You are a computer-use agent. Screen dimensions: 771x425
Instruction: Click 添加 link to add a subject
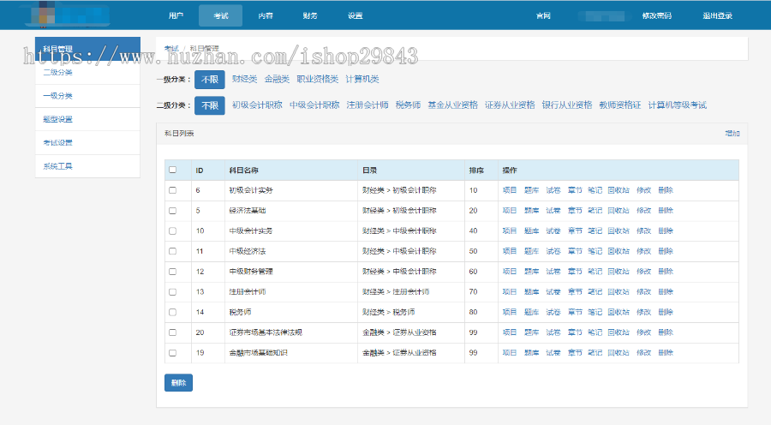[x=732, y=134]
